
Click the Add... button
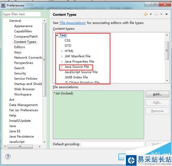click(x=158, y=94)
